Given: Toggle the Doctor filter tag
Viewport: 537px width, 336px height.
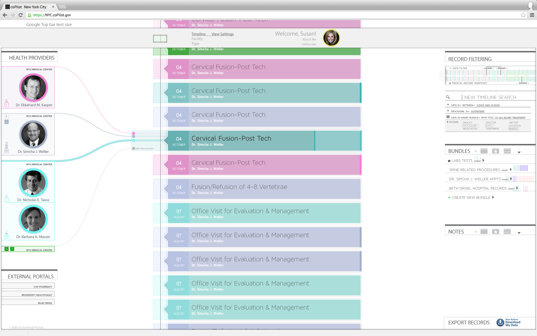Looking at the screenshot, I should [491, 123].
